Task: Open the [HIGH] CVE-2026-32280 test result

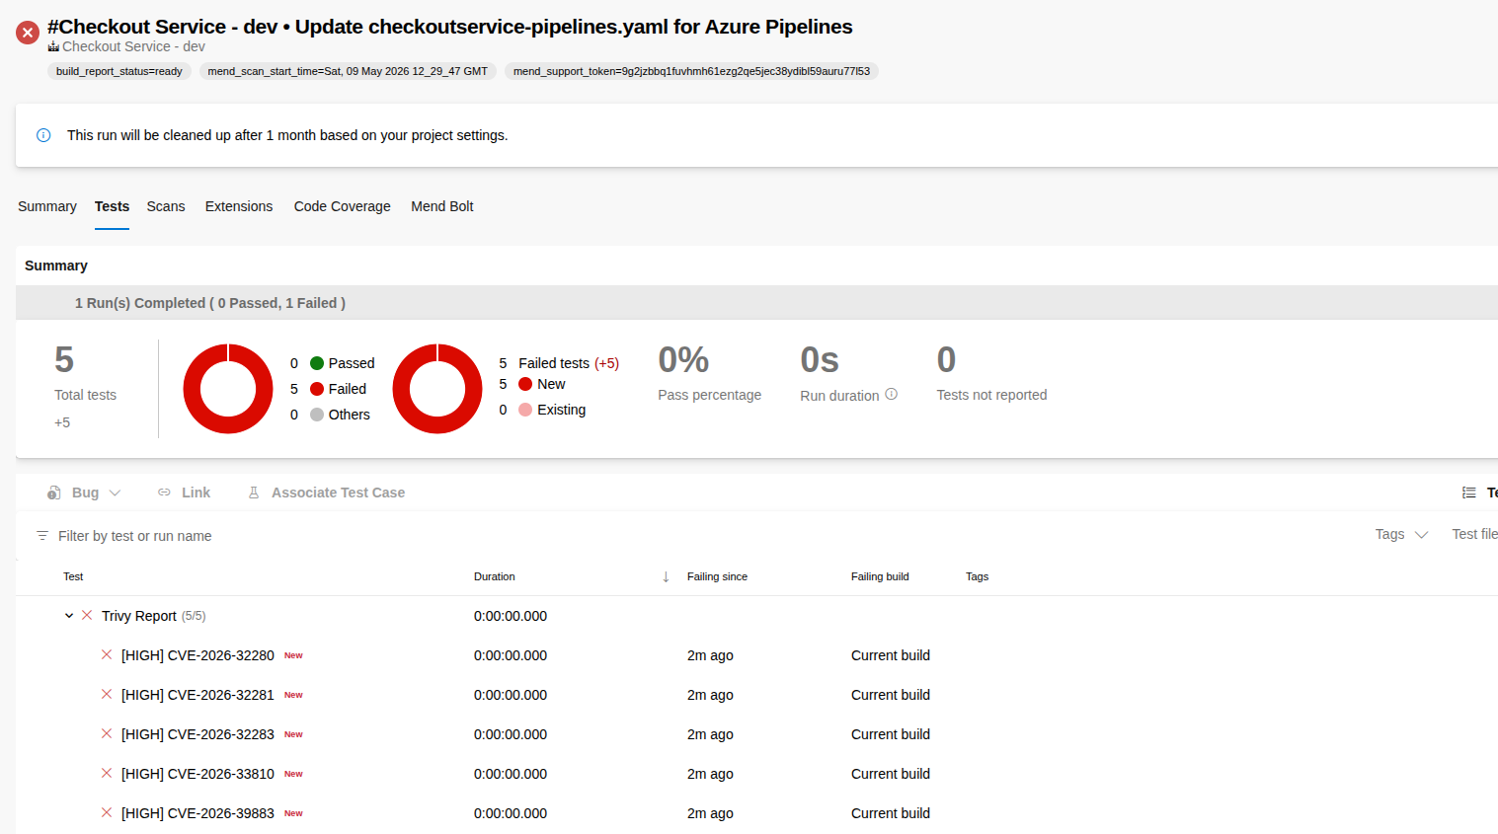Action: 197,655
